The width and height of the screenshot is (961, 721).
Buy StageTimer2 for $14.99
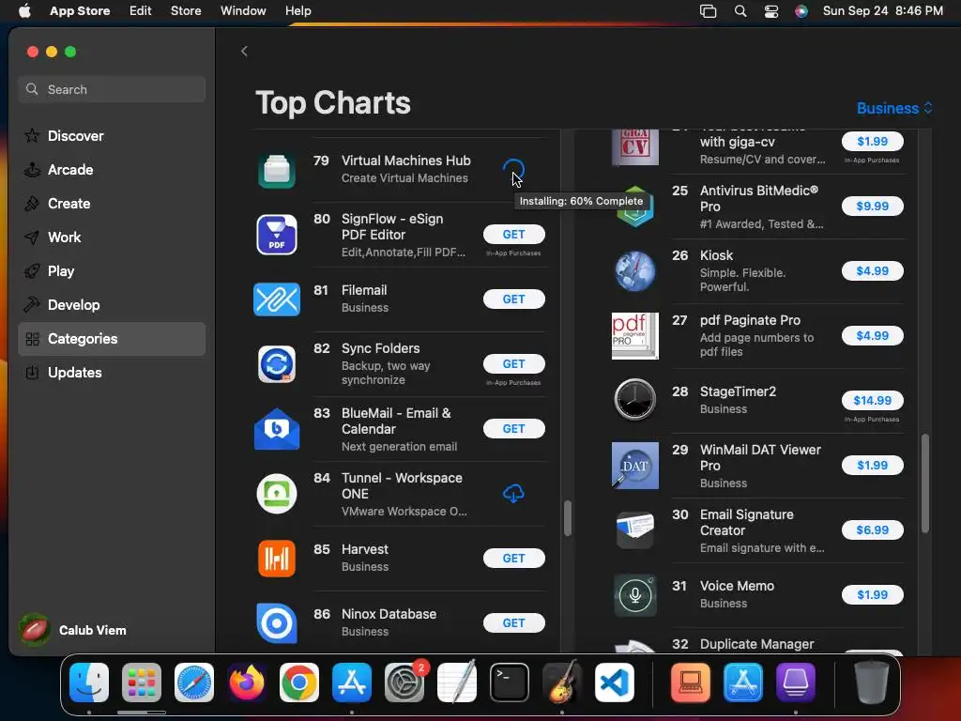click(872, 400)
